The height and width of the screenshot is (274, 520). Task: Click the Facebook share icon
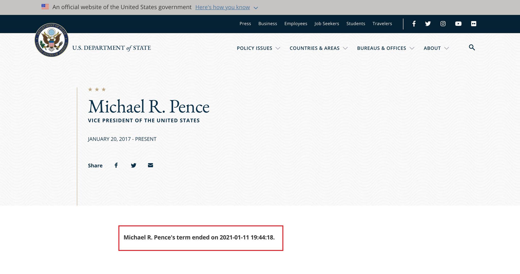click(116, 165)
